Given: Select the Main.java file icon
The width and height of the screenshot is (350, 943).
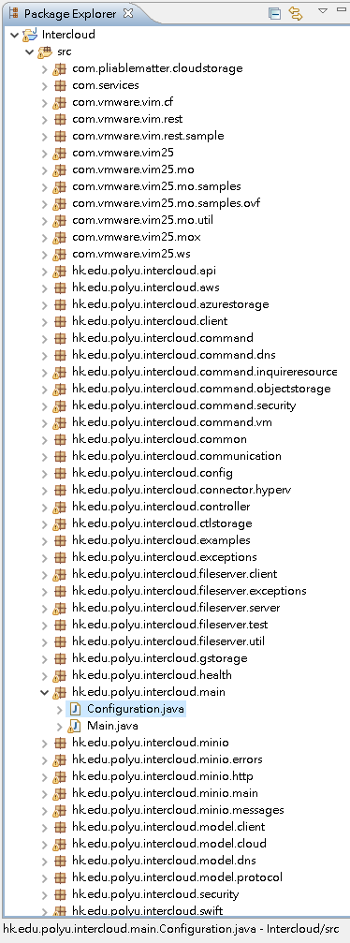Looking at the screenshot, I should [75, 726].
